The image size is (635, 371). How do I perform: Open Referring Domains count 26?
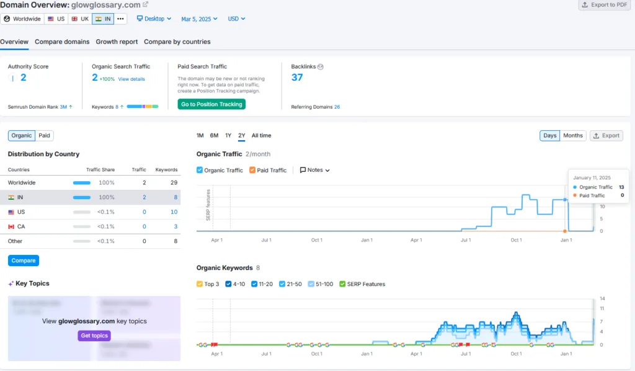pyautogui.click(x=337, y=107)
